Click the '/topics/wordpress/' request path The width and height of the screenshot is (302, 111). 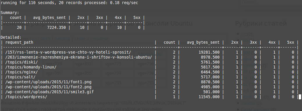pyautogui.click(x=26, y=97)
